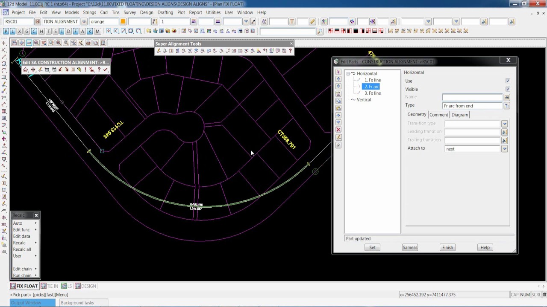Viewport: 547px width, 307px height.
Task: Click the name browse icon beside the Name field
Action: 506,97
